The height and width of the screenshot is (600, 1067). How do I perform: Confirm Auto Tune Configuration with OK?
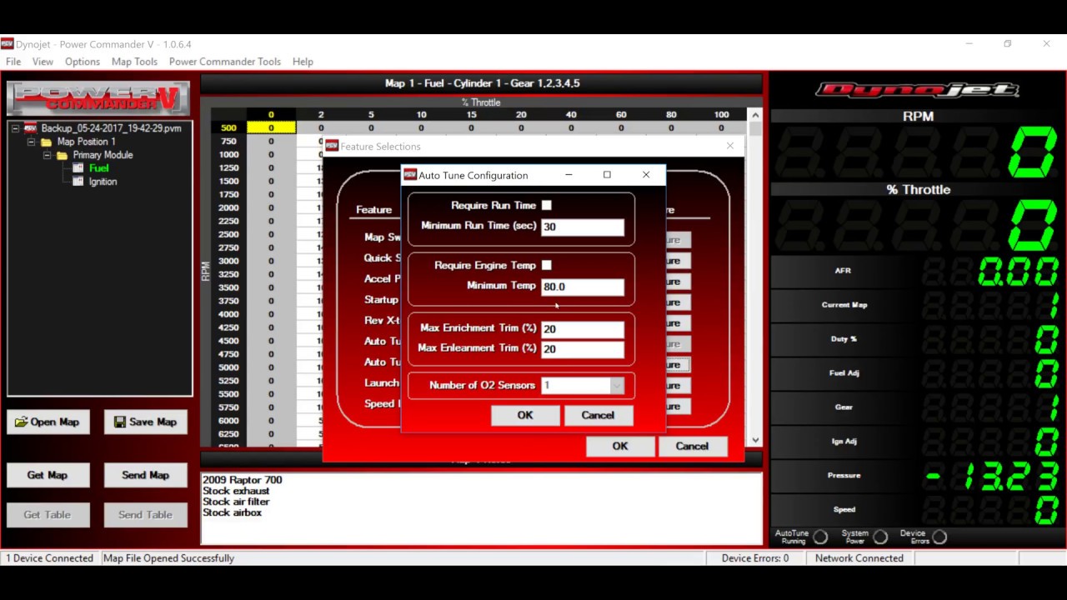525,415
